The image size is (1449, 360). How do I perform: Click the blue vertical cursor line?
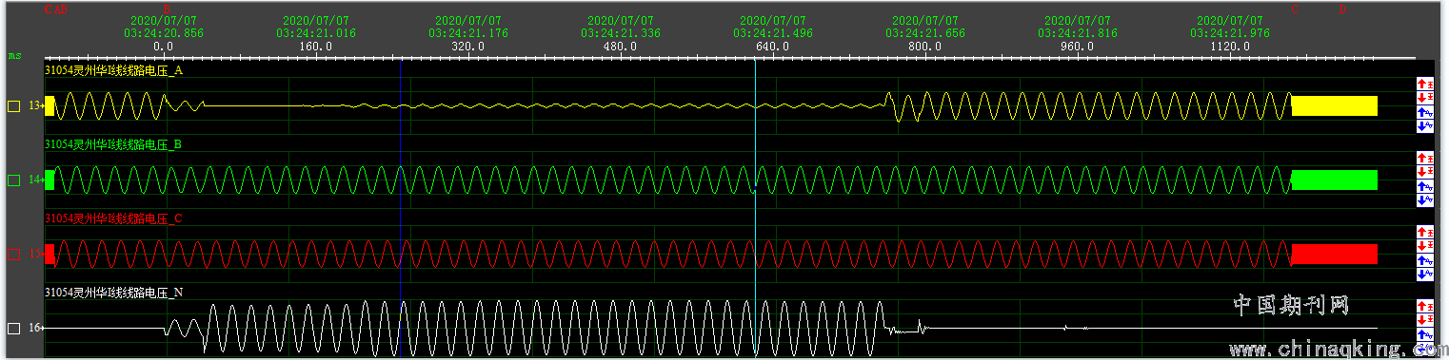400,209
